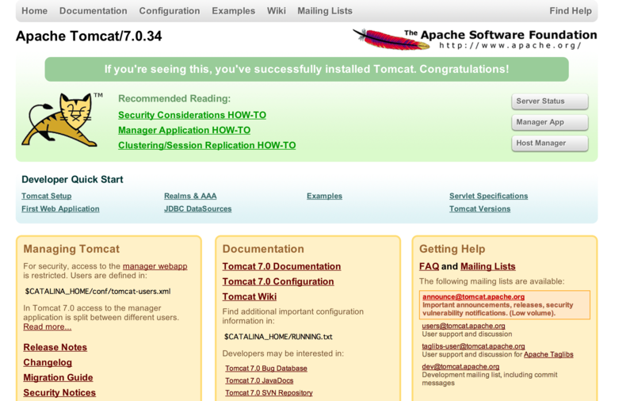This screenshot has height=401, width=634.
Task: Click the Apache Tomcat/7.0.34 heading
Action: pyautogui.click(x=89, y=36)
